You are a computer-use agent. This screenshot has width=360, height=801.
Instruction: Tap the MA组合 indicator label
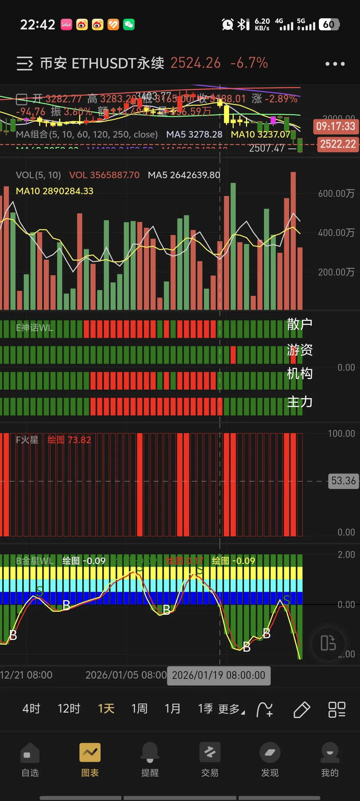[87, 134]
